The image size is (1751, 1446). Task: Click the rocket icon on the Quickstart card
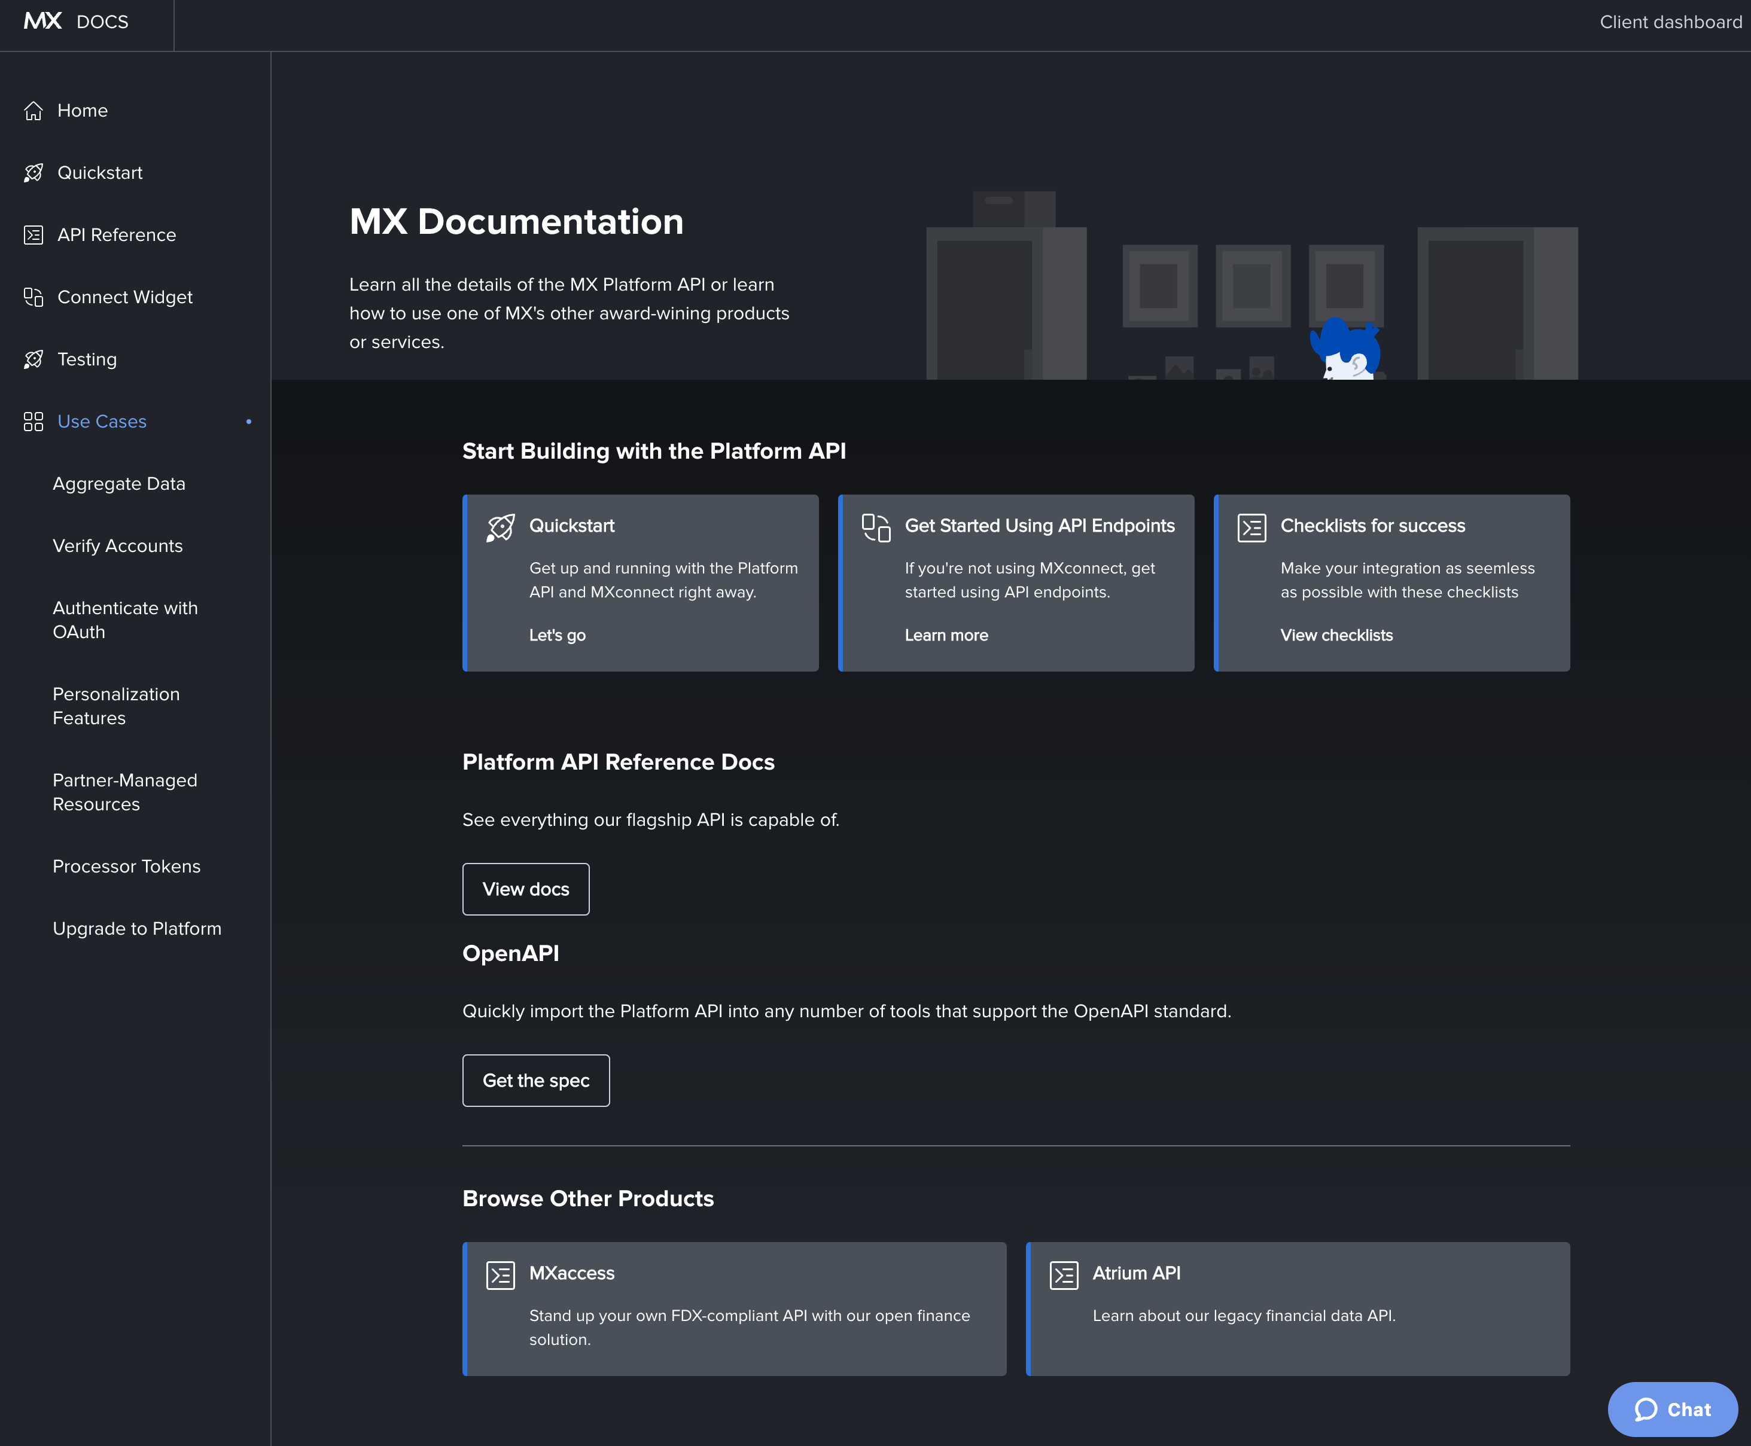coord(501,528)
